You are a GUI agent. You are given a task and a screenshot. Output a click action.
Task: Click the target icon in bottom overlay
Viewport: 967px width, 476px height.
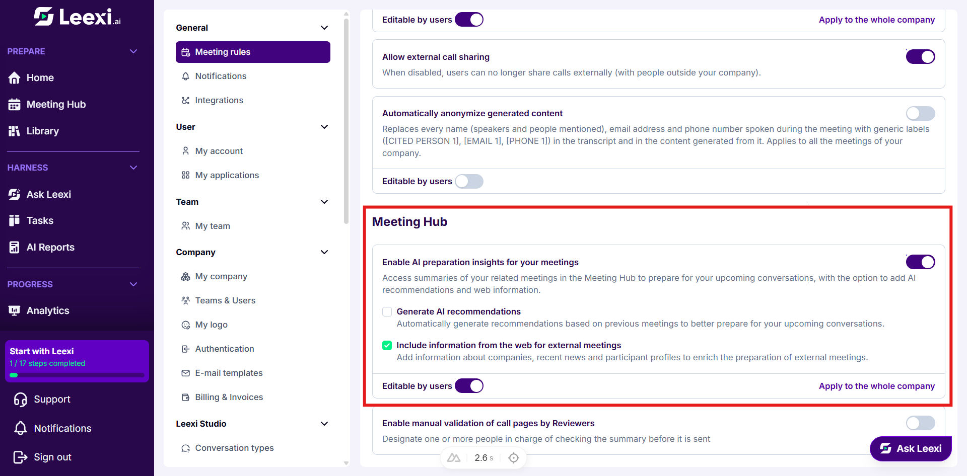514,458
